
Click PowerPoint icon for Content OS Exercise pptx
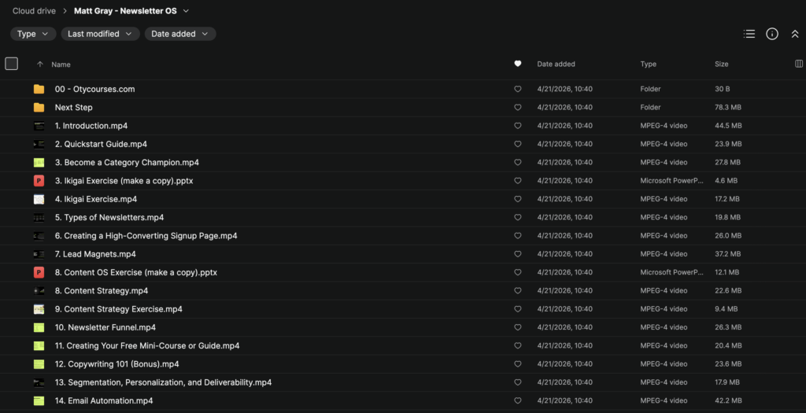click(39, 272)
